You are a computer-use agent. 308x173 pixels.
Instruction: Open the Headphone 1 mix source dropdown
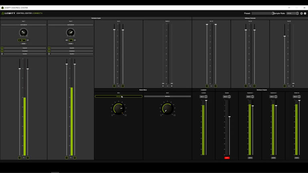[250, 97]
